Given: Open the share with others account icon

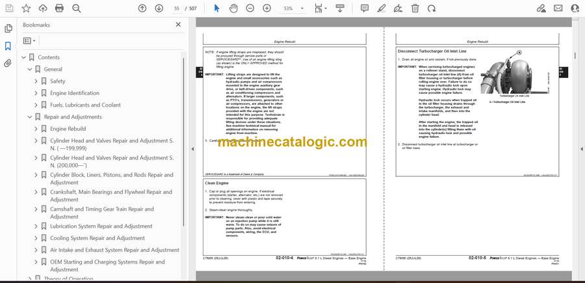Looking at the screenshot, I should pos(575,8).
